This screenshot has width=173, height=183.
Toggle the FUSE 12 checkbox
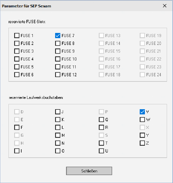[58, 75]
